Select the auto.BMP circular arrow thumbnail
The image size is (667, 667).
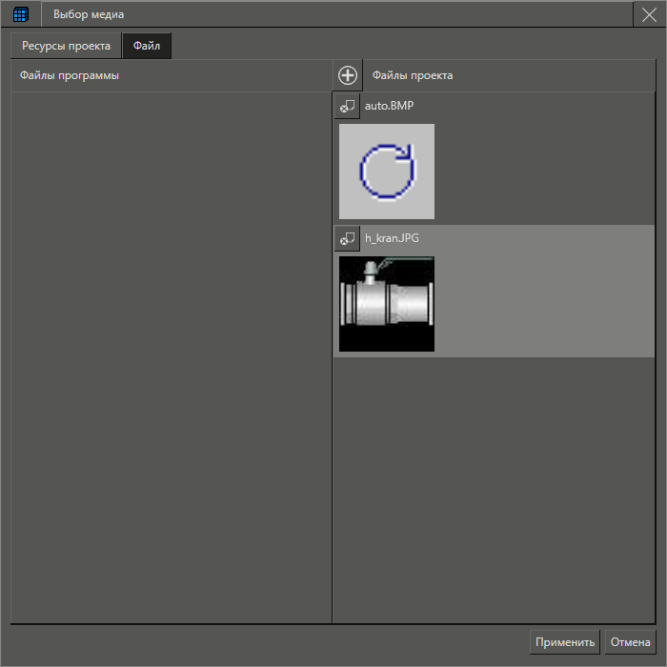tap(387, 172)
